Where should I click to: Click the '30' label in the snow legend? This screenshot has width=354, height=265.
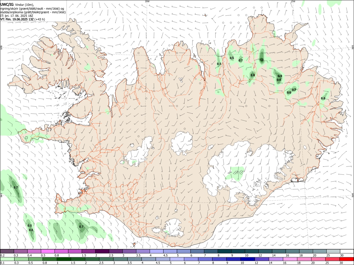click(x=342, y=255)
